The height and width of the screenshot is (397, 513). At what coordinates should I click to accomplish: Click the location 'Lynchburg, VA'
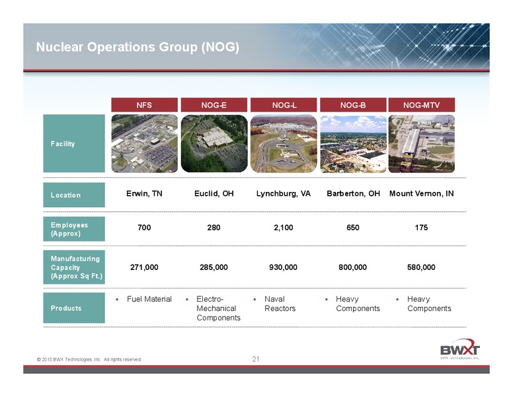coord(284,194)
